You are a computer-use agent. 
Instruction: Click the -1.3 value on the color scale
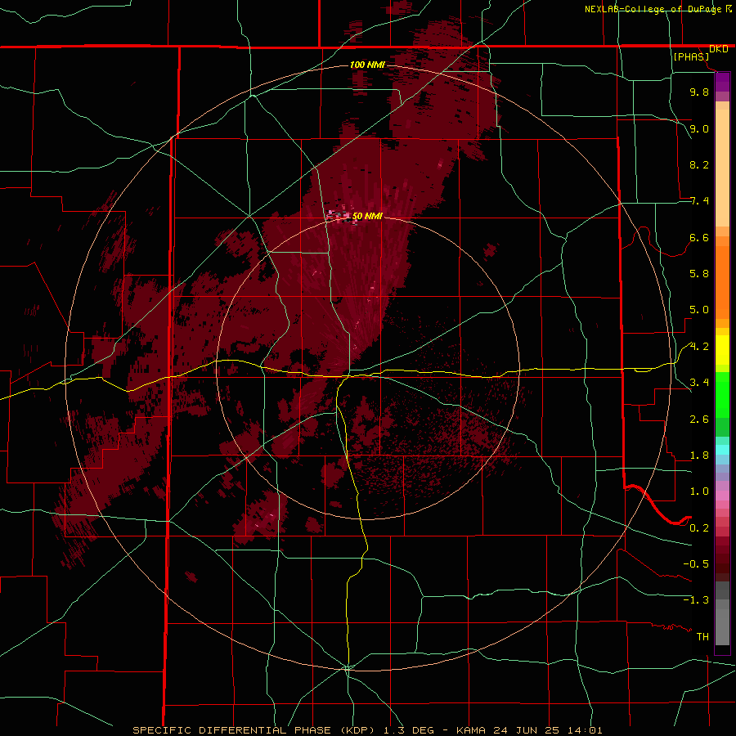point(696,600)
